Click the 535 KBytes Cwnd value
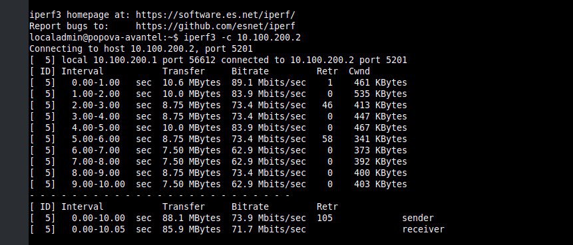The height and width of the screenshot is (245, 573). point(381,94)
